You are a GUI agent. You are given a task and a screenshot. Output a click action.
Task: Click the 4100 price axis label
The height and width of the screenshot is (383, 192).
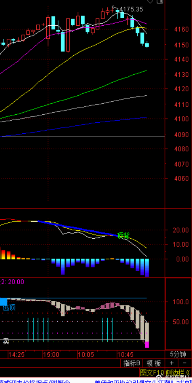coord(182,119)
